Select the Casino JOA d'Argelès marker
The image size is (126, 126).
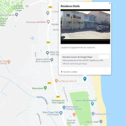(x=92, y=104)
